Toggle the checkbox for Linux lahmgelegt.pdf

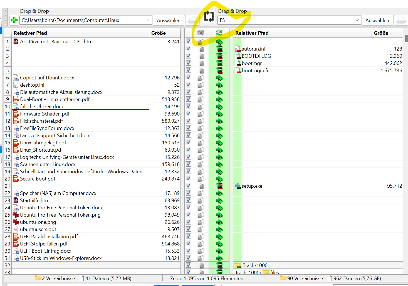point(189,142)
